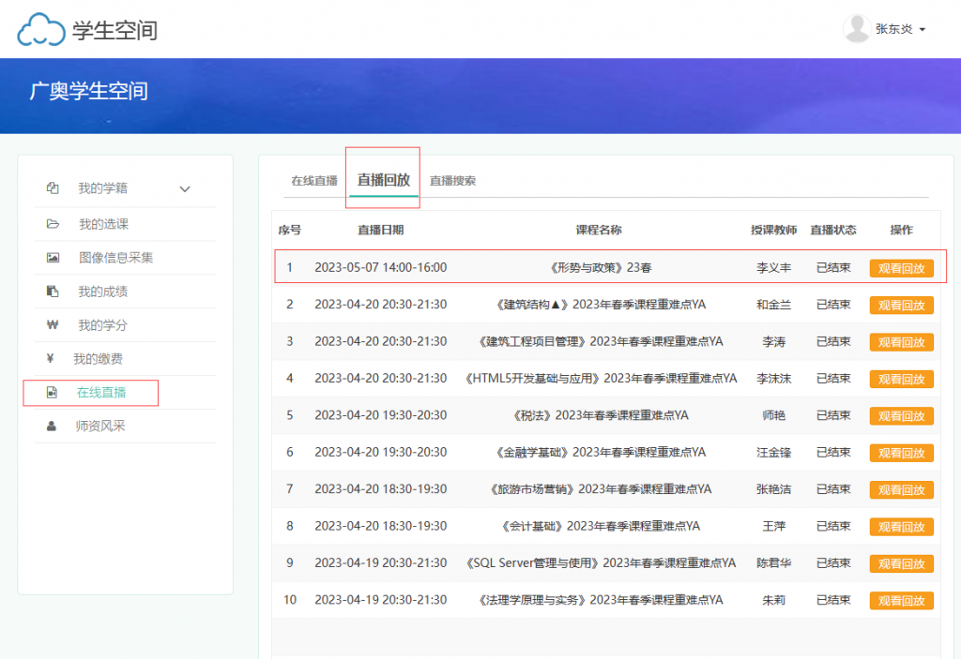Click the ¥ icon beside 我的缴费

pyautogui.click(x=51, y=359)
